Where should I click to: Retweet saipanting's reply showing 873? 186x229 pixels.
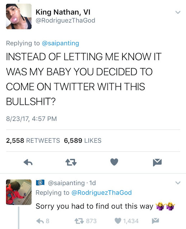[86, 221]
